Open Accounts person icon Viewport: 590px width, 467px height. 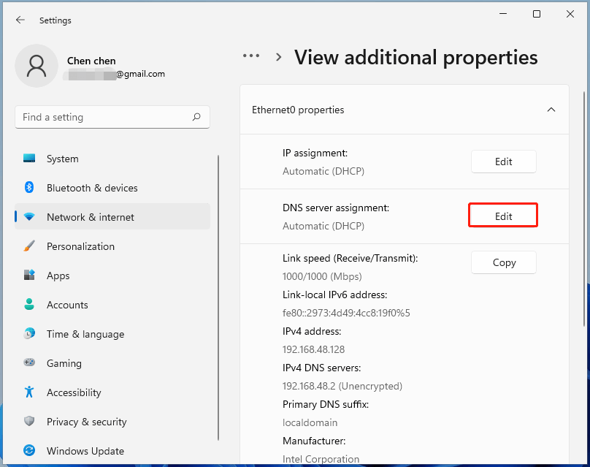(29, 305)
